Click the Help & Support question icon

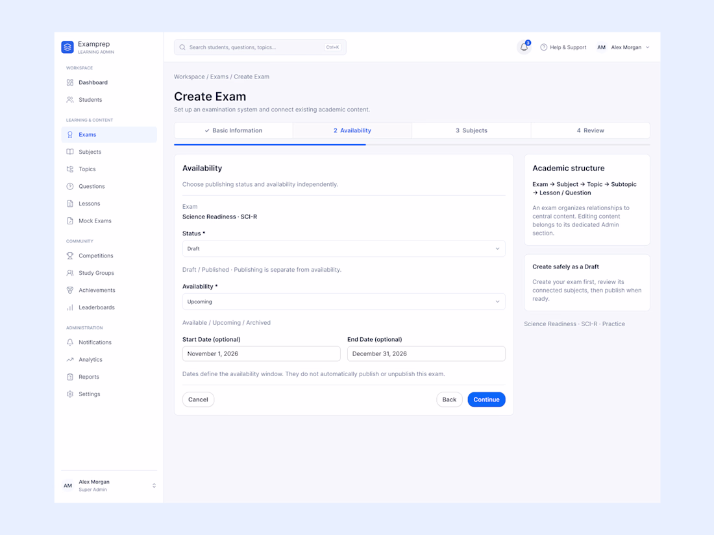tap(544, 47)
